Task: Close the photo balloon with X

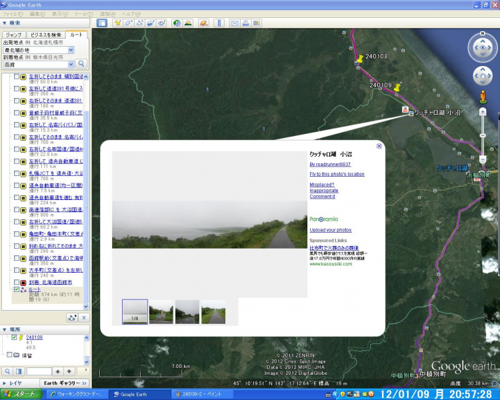Action: click(379, 146)
